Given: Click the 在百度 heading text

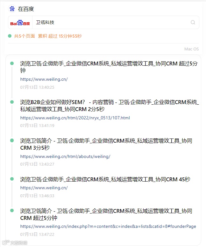Looking at the screenshot, I should (26, 9).
